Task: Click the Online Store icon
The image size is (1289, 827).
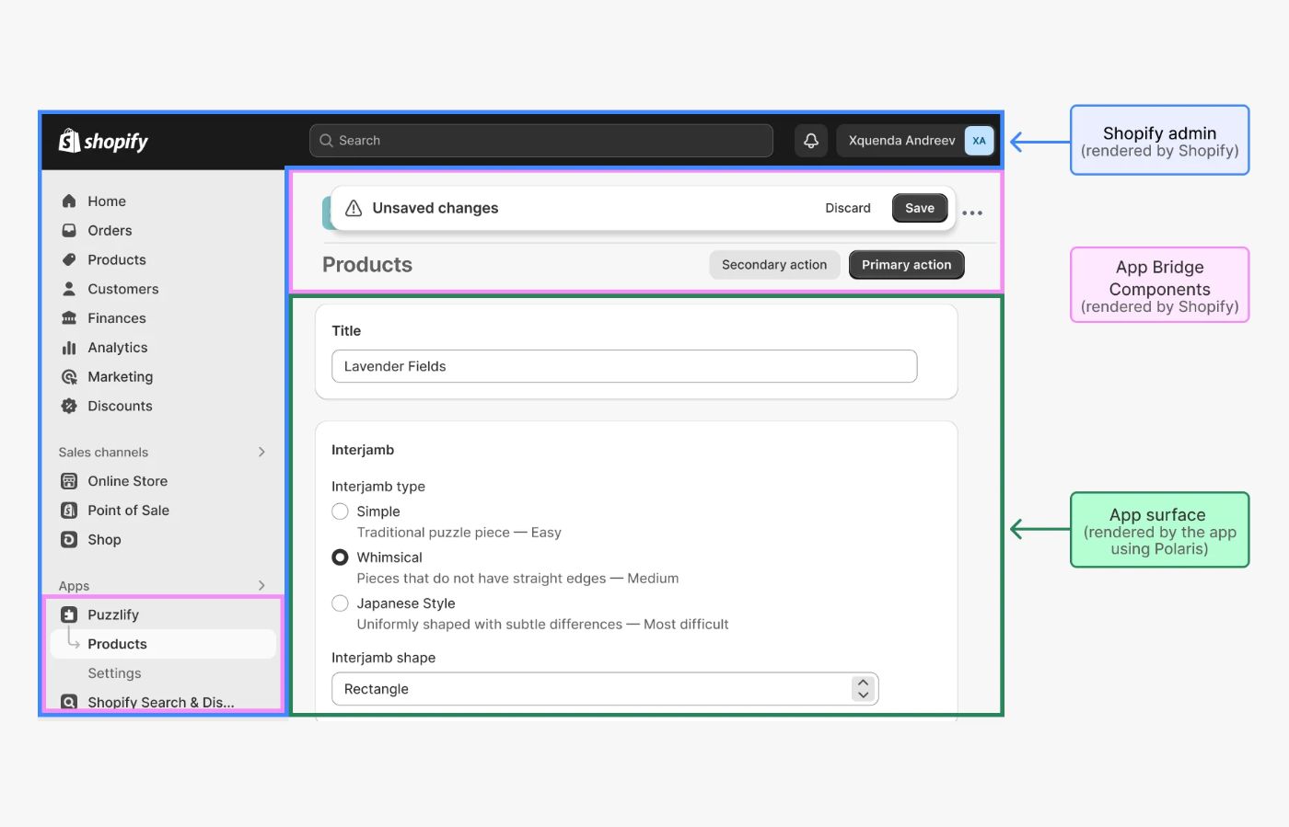Action: (x=69, y=480)
